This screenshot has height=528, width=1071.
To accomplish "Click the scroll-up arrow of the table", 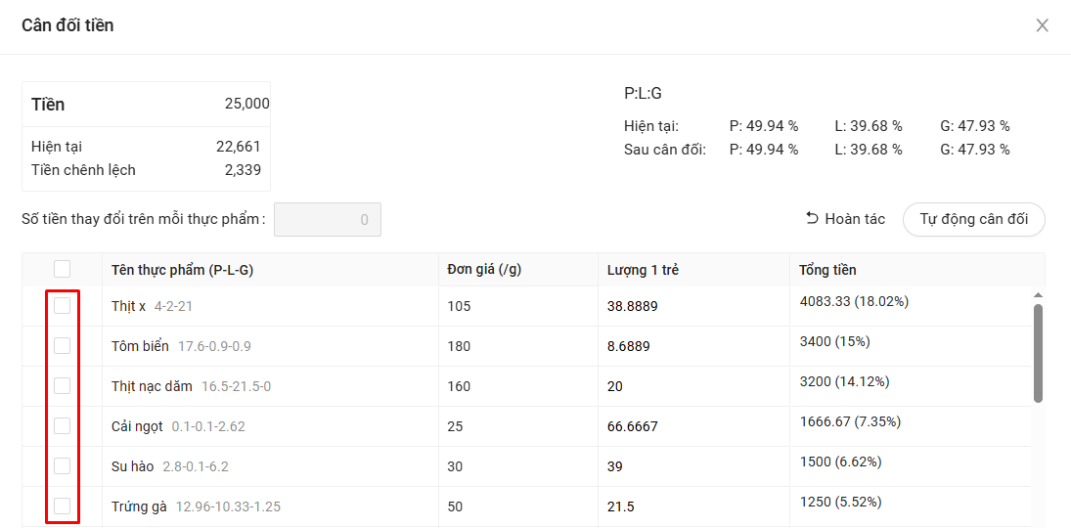I will [x=1038, y=294].
